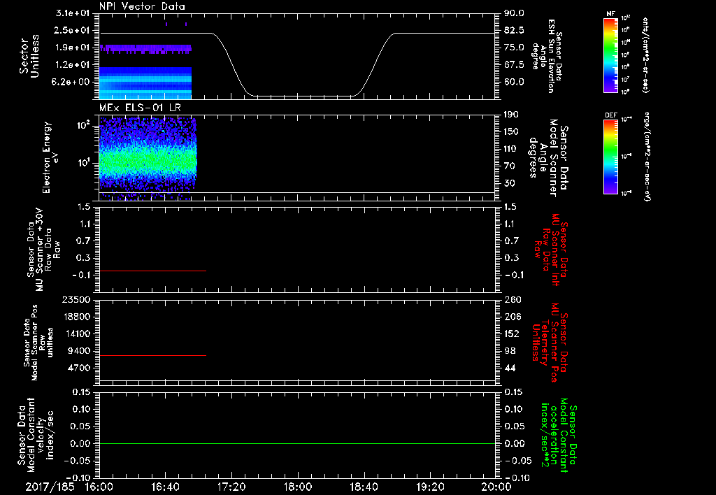Click the green velocity line at zero
Image resolution: width=716 pixels, height=495 pixels.
click(297, 443)
